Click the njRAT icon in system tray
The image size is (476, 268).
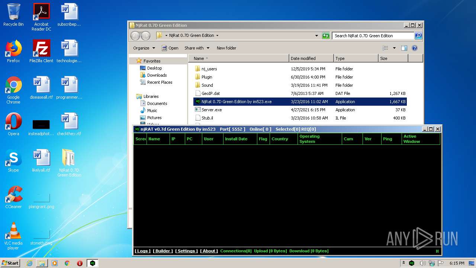pos(412,263)
